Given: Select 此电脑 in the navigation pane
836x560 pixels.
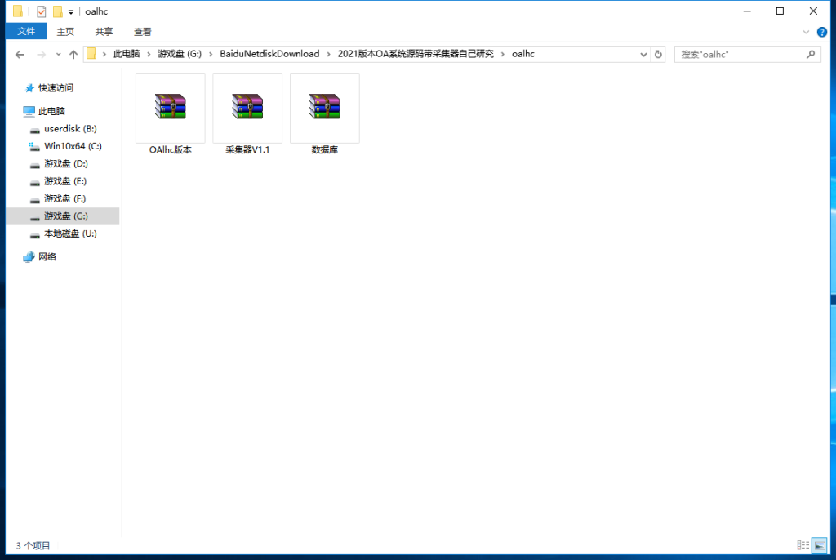Looking at the screenshot, I should [x=51, y=111].
